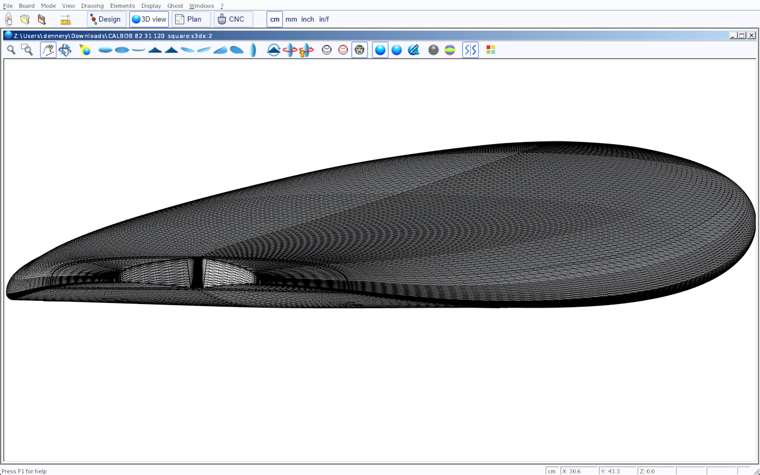
Task: Select the rainbow curvature sphere icon
Action: [450, 50]
